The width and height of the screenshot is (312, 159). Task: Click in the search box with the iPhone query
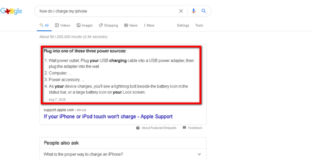106,11
